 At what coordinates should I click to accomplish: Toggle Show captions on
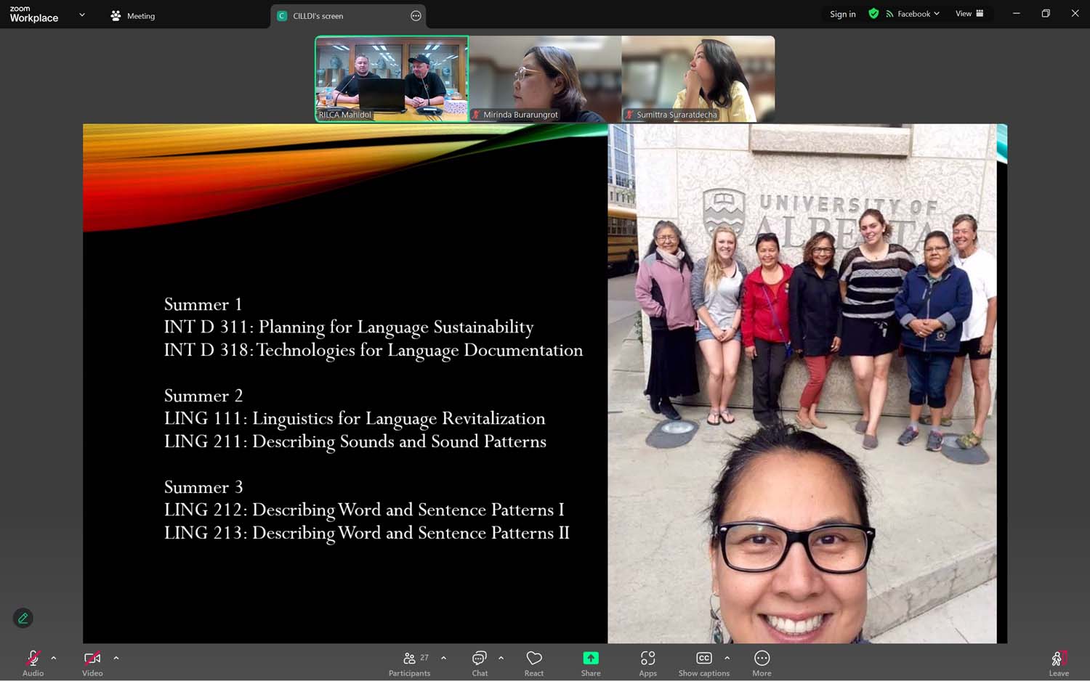(703, 663)
